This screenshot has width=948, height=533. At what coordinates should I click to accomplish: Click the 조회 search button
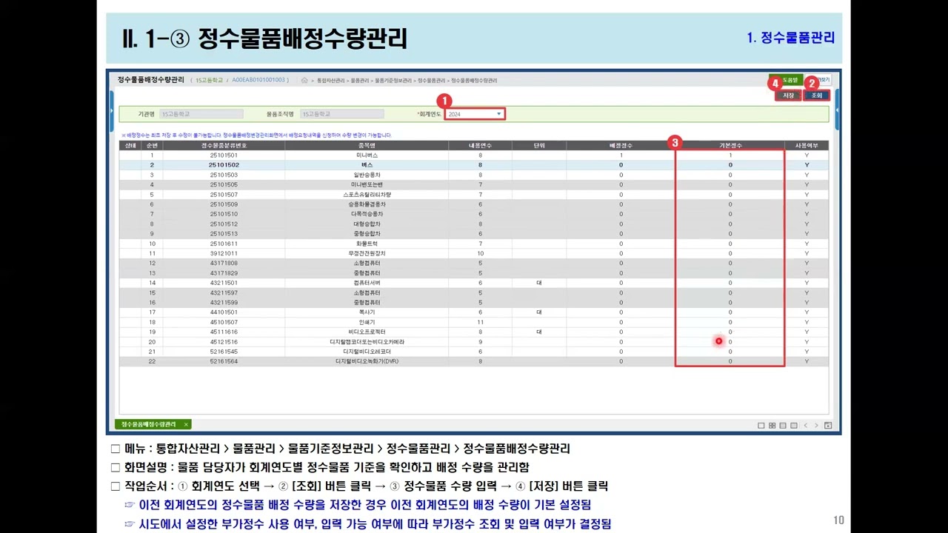pyautogui.click(x=817, y=95)
